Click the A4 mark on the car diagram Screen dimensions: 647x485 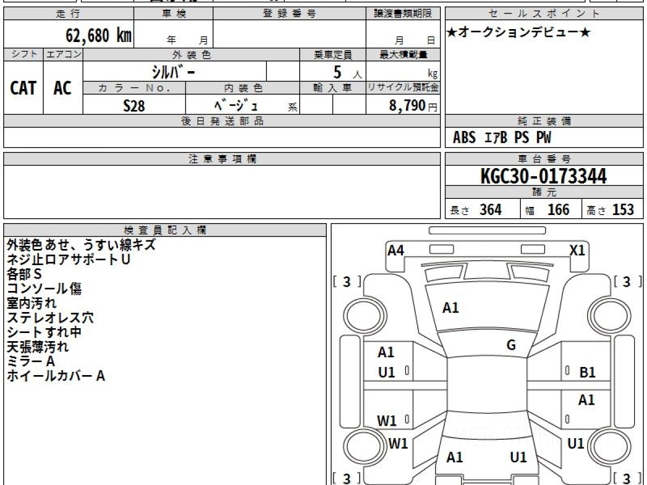tap(396, 250)
